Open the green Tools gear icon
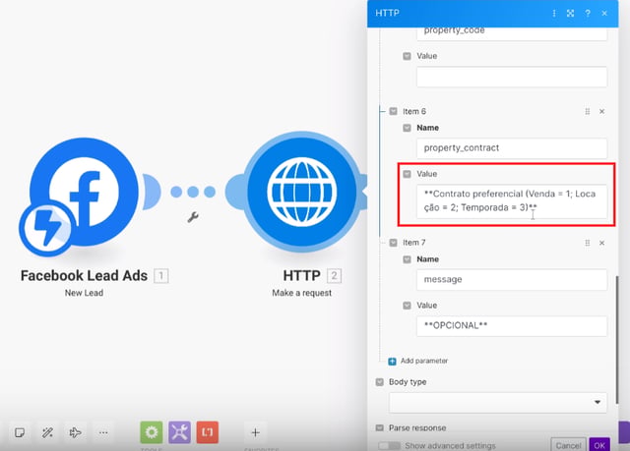 [152, 432]
